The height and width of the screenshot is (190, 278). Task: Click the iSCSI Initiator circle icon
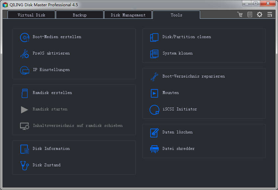click(154, 110)
